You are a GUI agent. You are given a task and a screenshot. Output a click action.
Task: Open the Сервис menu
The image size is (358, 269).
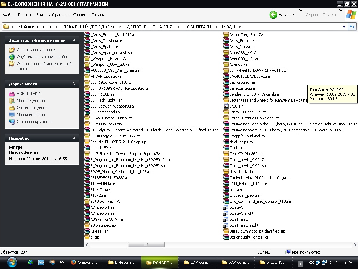[x=79, y=15]
